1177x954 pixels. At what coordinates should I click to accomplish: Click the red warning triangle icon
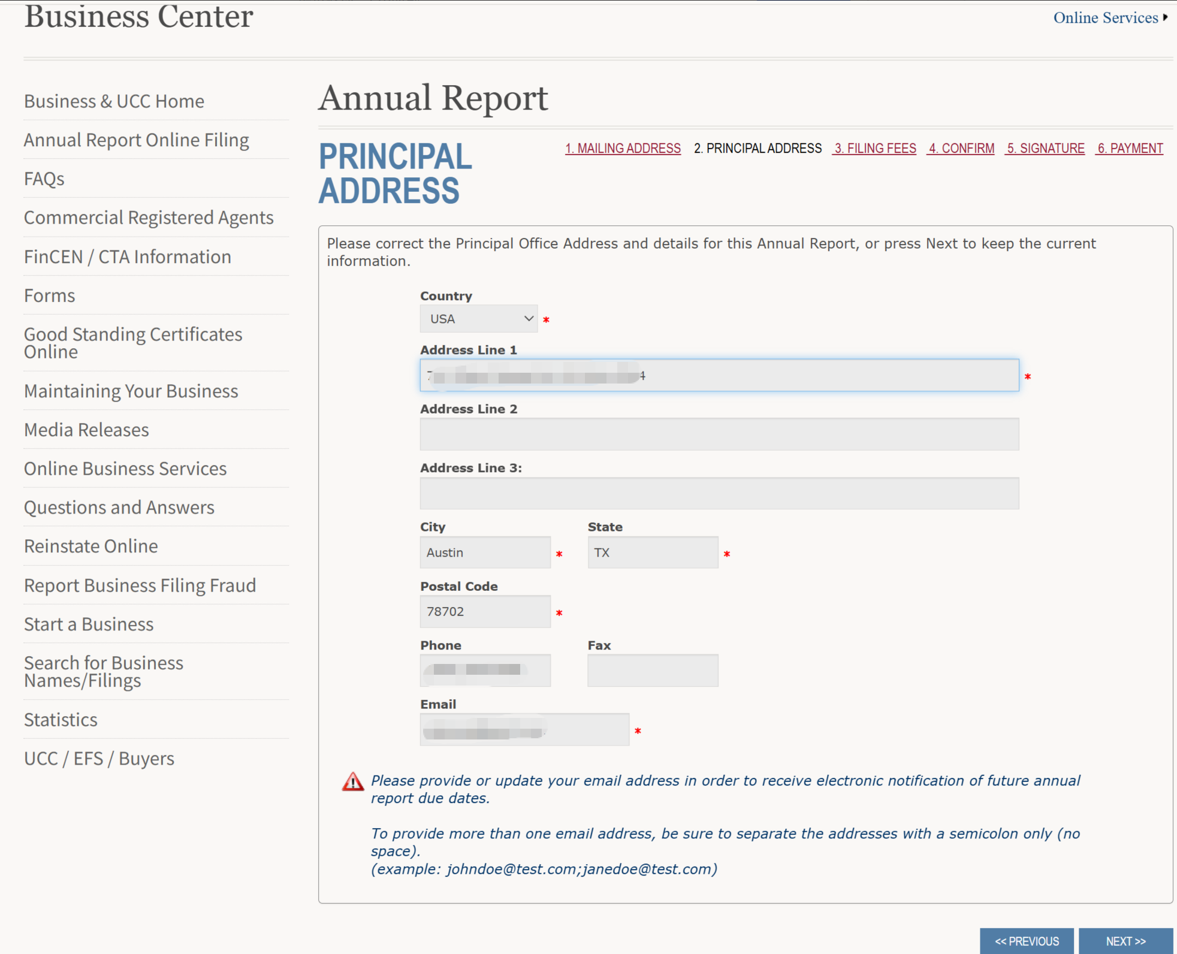pos(353,781)
